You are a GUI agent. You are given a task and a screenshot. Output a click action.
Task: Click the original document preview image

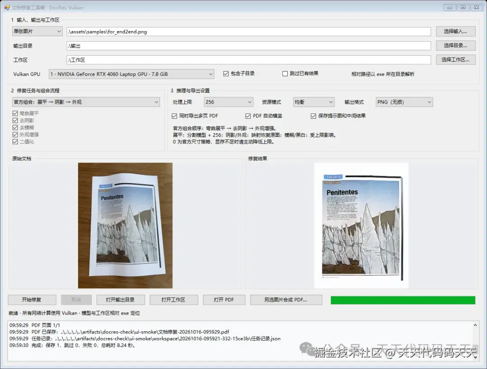(125, 225)
